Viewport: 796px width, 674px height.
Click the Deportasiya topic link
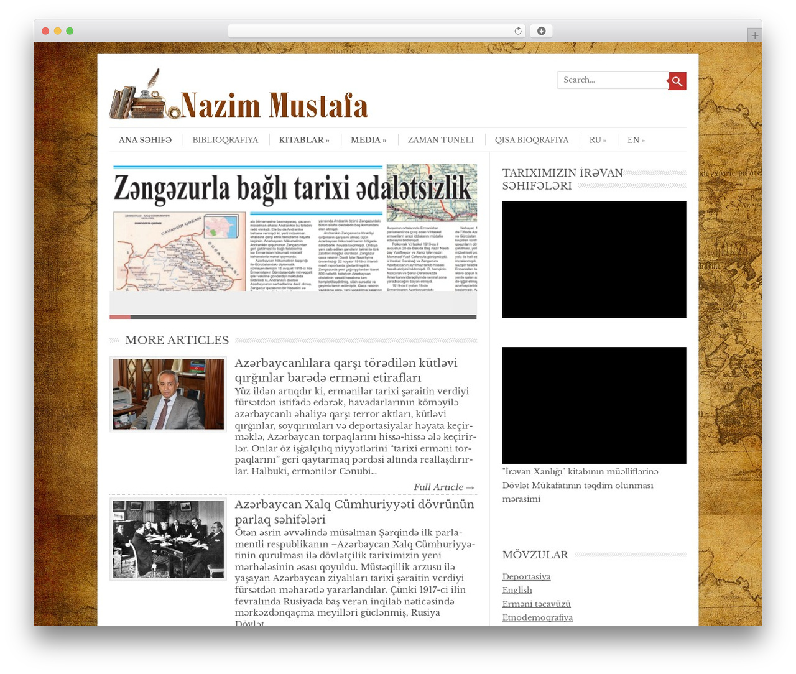[x=527, y=576]
